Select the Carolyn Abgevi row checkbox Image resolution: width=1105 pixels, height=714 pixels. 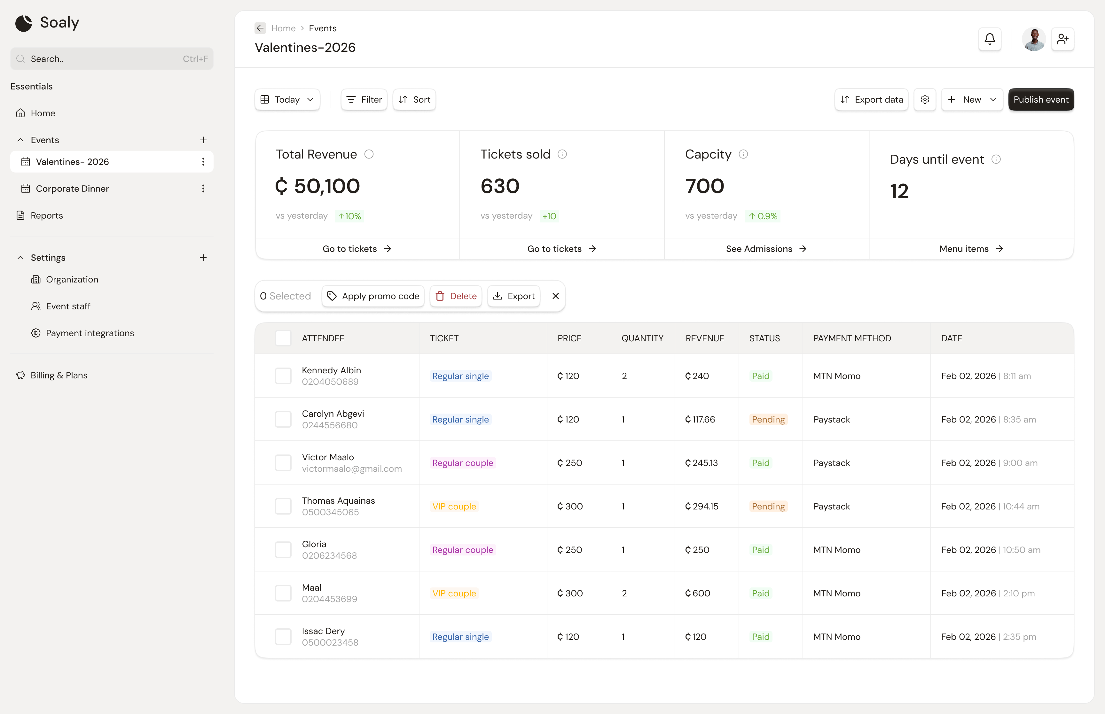(283, 420)
